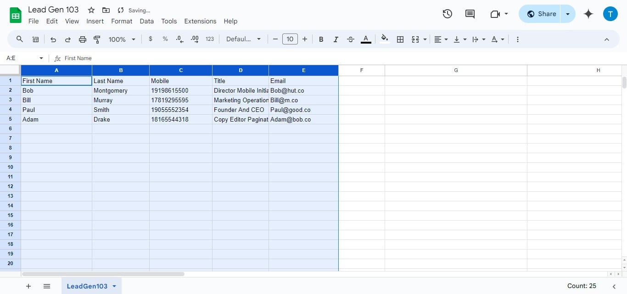This screenshot has width=627, height=294.
Task: Add a new sheet with the plus button
Action: coord(28,286)
